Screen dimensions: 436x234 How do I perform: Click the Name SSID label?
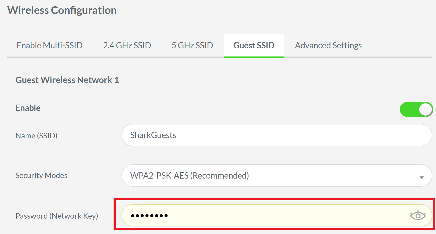point(36,135)
